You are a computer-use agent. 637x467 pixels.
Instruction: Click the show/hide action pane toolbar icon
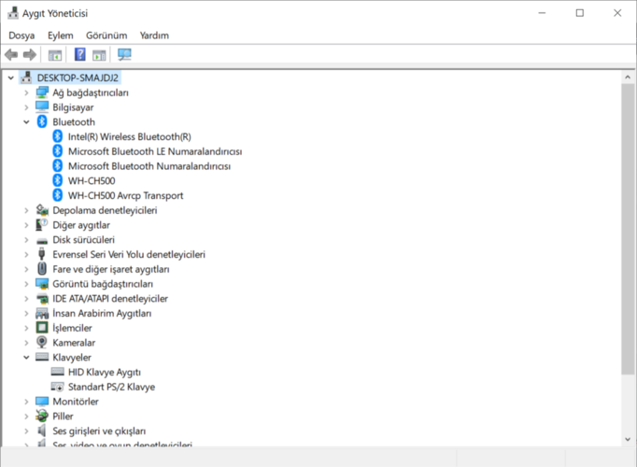(99, 55)
